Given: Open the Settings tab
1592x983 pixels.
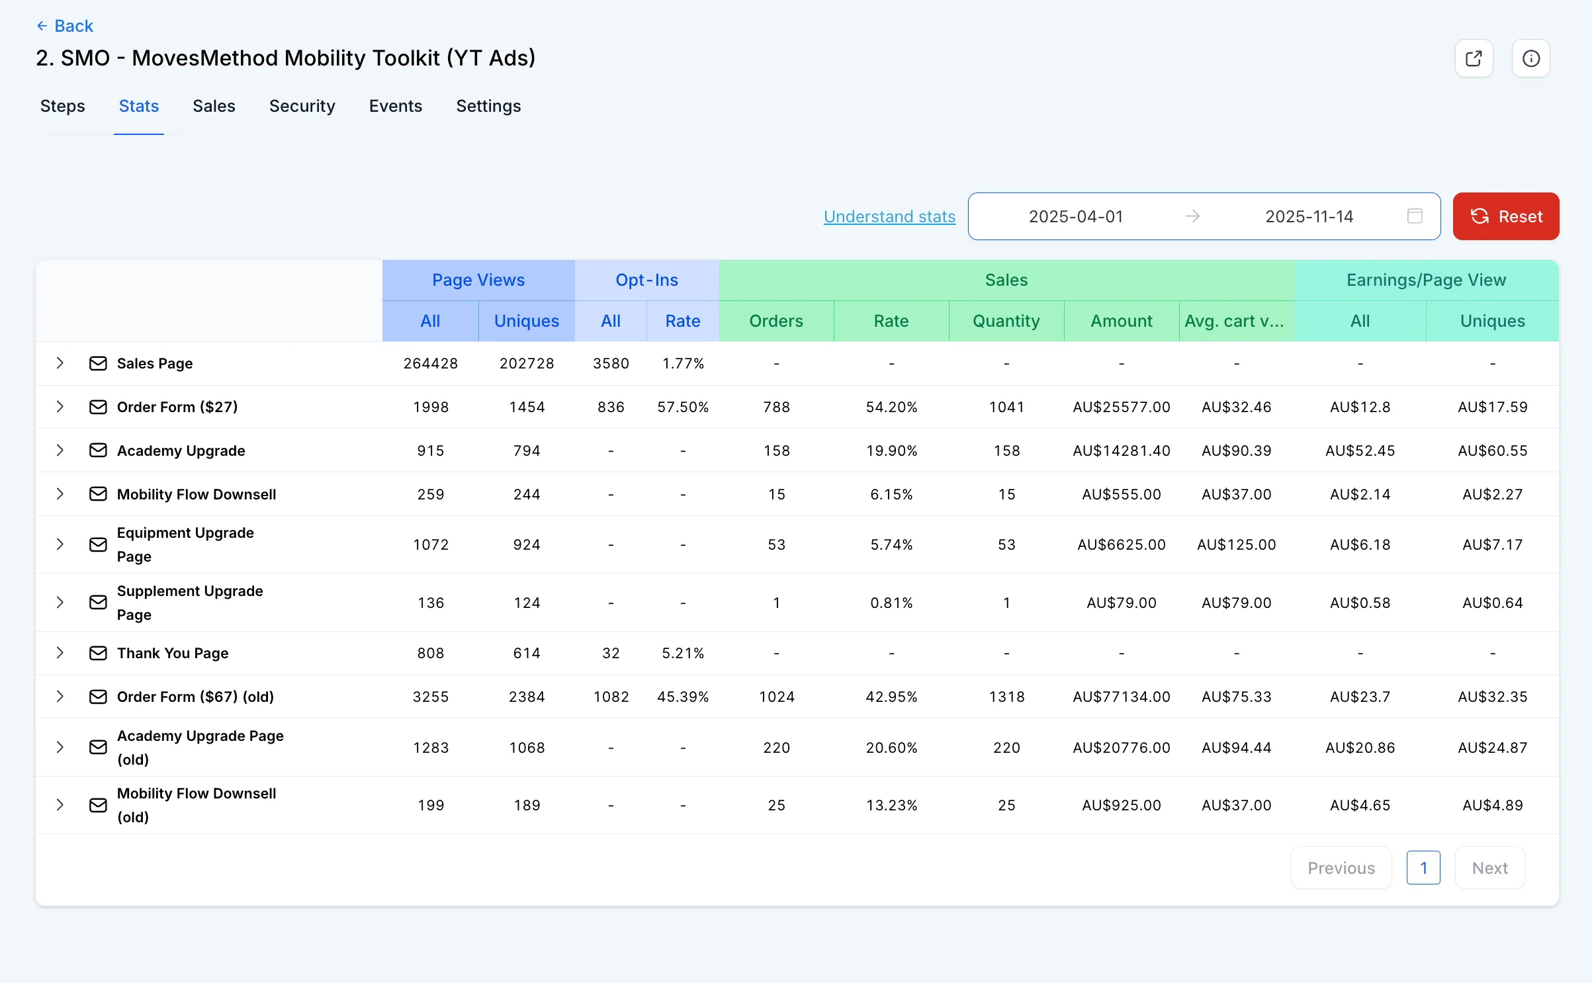Looking at the screenshot, I should click(488, 106).
